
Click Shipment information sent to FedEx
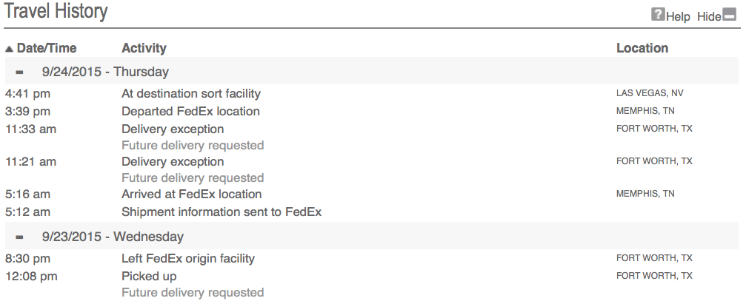[222, 212]
